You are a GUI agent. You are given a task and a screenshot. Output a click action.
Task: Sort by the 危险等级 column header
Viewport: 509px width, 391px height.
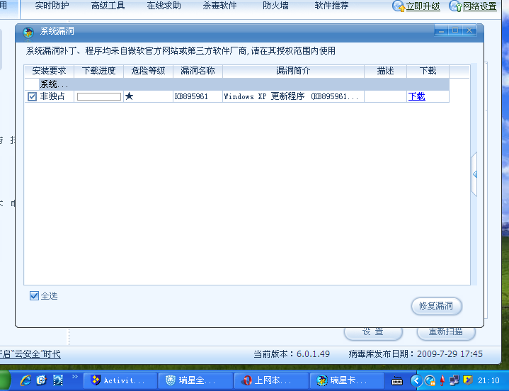149,71
